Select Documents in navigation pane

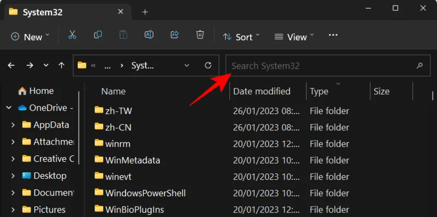click(x=54, y=192)
